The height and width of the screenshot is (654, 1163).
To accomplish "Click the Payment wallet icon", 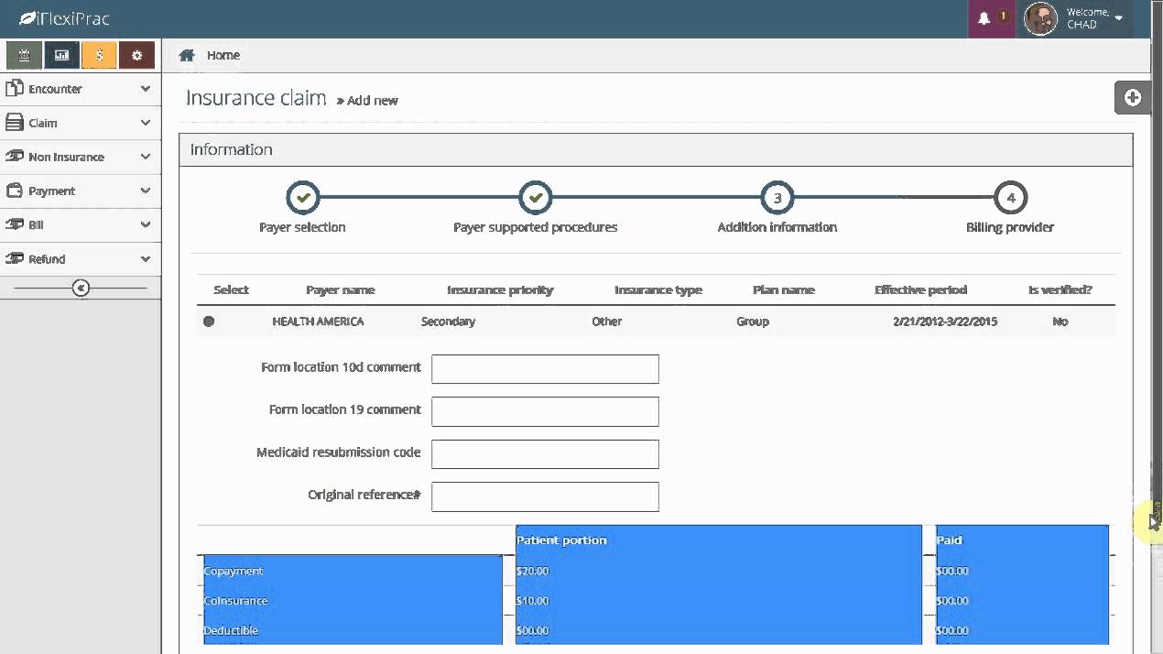I will [14, 191].
